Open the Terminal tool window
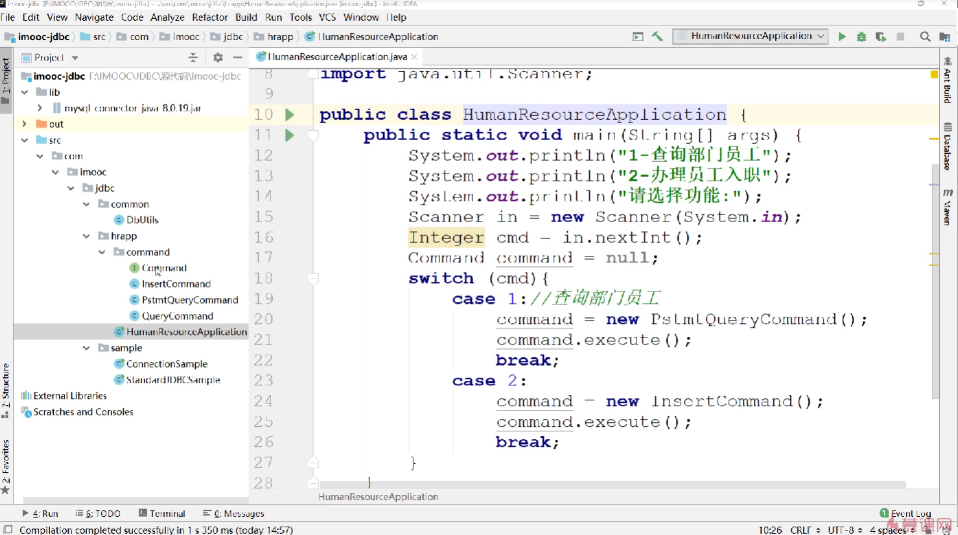This screenshot has width=958, height=535. (x=162, y=514)
